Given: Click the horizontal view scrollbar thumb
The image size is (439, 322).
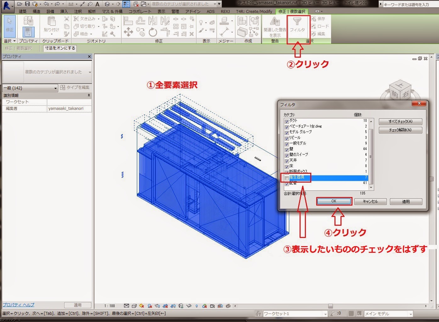Looking at the screenshot, I should coord(330,306).
